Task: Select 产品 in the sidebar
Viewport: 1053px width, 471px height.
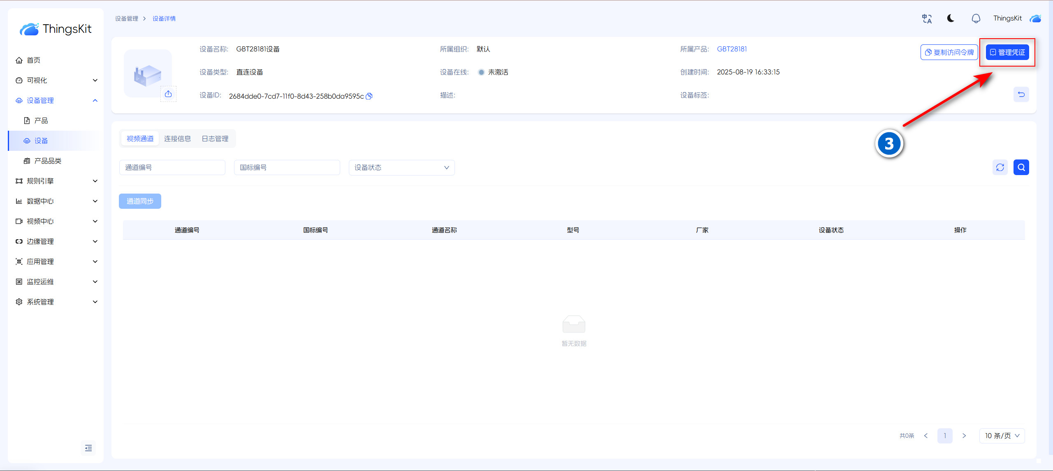Action: point(41,120)
